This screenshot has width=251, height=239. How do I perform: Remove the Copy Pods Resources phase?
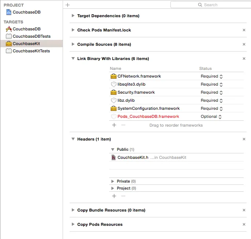(244, 224)
